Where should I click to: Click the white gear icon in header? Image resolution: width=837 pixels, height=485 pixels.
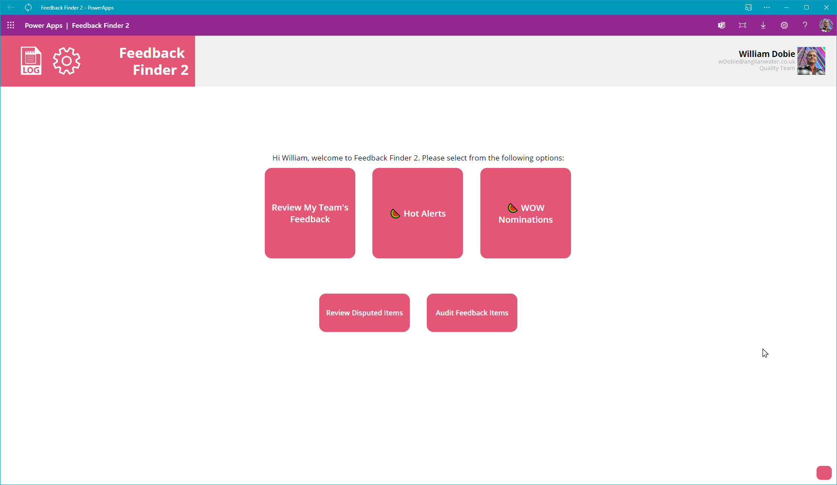pyautogui.click(x=67, y=61)
